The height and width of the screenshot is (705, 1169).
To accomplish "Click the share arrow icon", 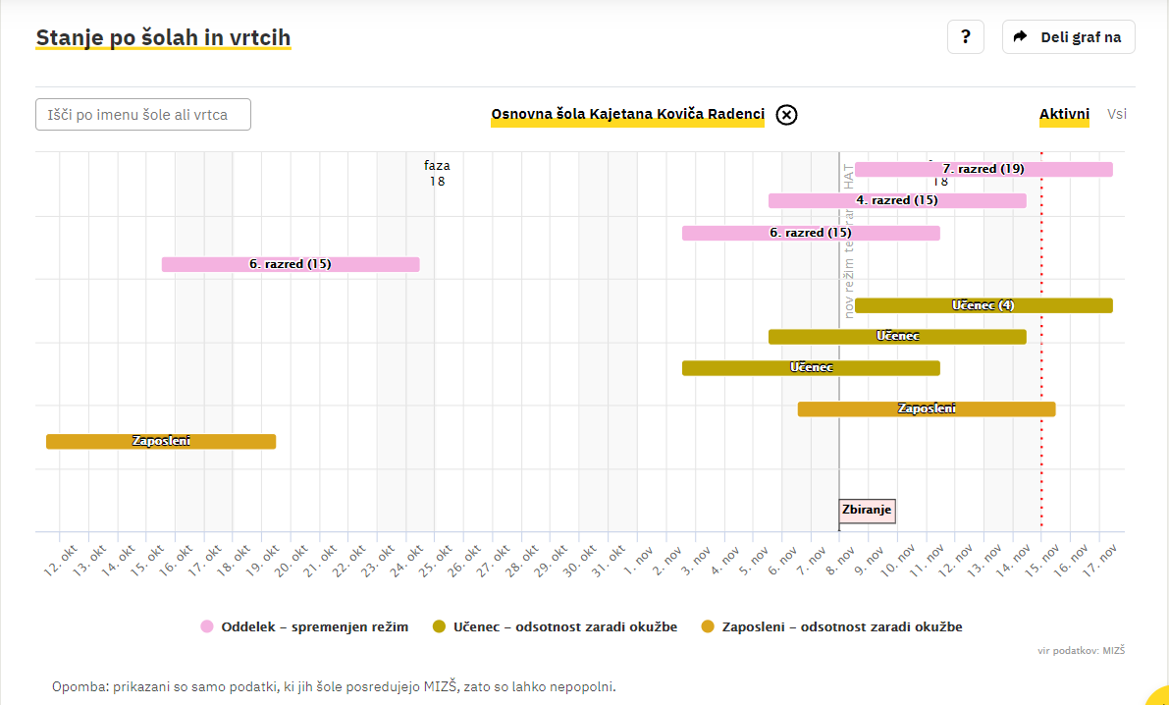I will pos(1021,37).
